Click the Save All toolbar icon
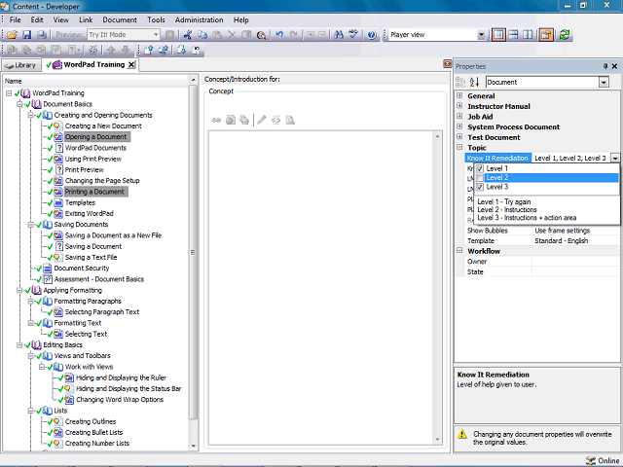The height and width of the screenshot is (467, 623). (x=41, y=35)
